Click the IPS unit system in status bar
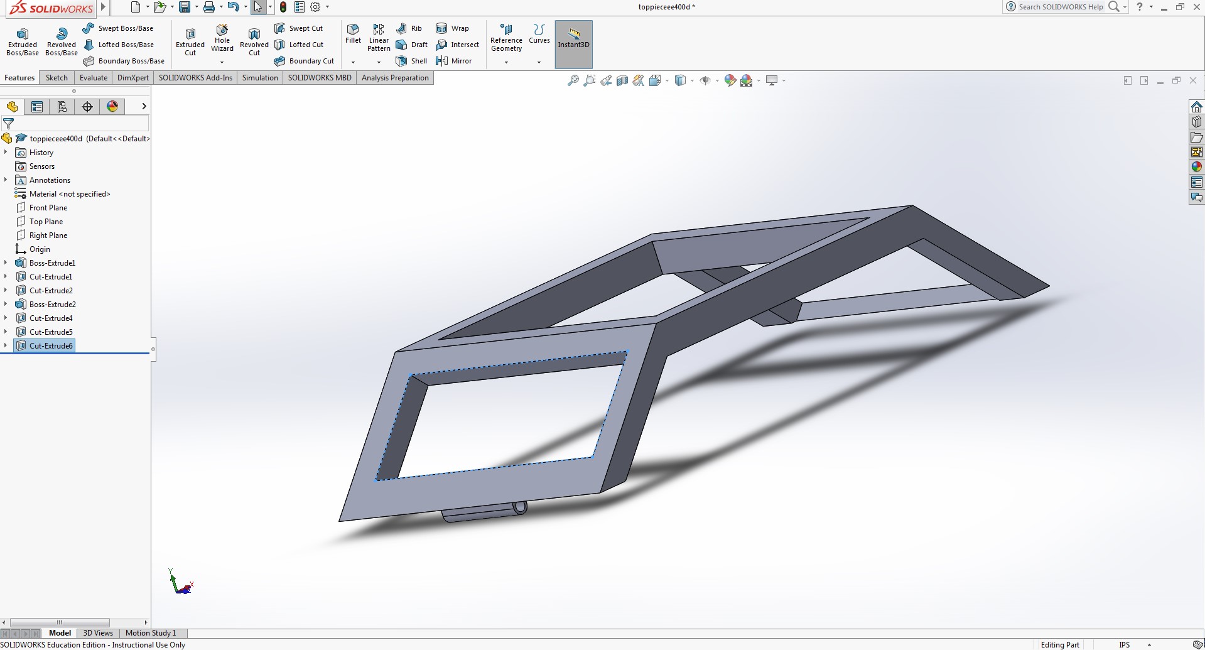This screenshot has width=1205, height=650. (x=1124, y=644)
